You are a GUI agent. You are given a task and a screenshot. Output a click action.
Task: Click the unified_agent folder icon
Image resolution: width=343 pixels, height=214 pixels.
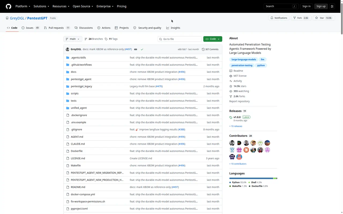[x=68, y=108]
